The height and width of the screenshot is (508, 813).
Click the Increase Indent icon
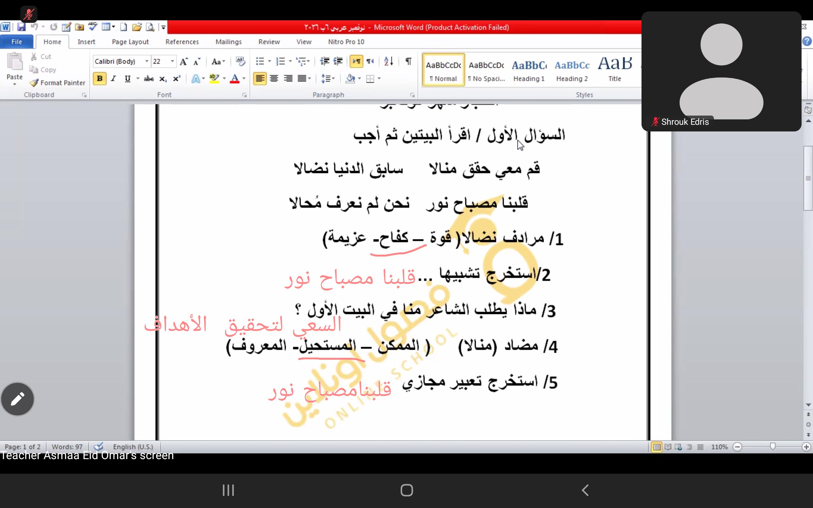pyautogui.click(x=338, y=61)
